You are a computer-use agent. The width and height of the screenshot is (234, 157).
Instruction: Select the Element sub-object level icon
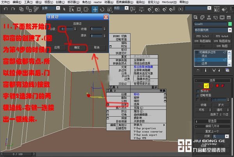tap(223, 85)
